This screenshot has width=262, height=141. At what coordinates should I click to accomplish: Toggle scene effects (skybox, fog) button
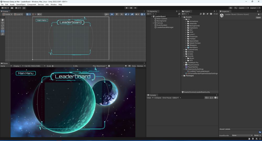(126, 14)
